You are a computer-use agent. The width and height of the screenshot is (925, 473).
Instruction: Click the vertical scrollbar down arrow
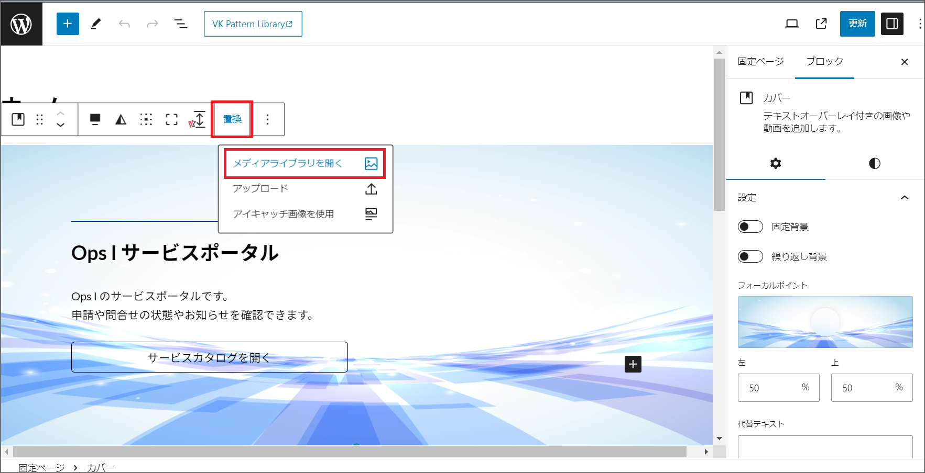click(719, 438)
